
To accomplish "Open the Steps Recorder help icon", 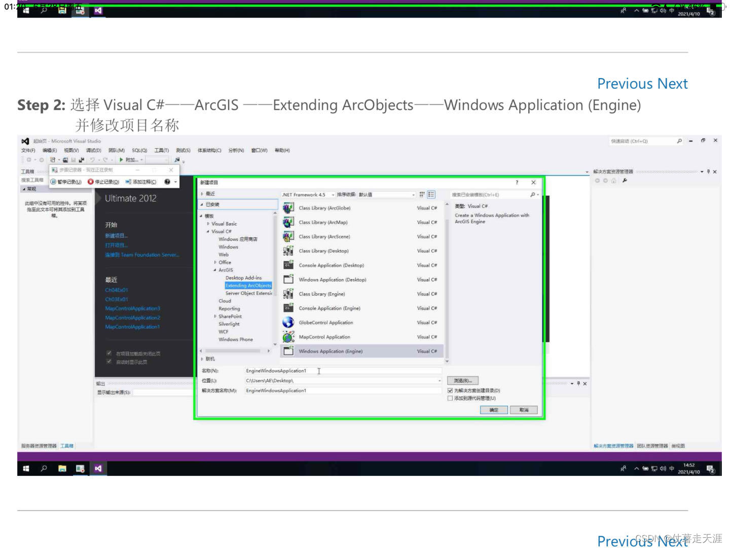I will [167, 182].
